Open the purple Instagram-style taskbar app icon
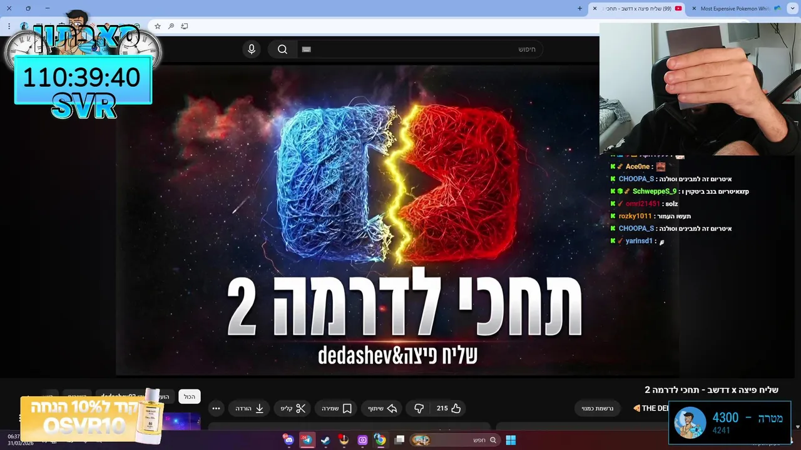The width and height of the screenshot is (801, 450). tap(362, 440)
